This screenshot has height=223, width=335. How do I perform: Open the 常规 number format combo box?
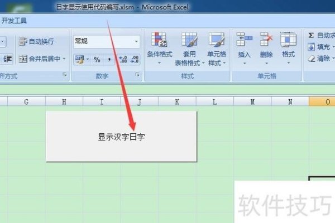(107, 41)
